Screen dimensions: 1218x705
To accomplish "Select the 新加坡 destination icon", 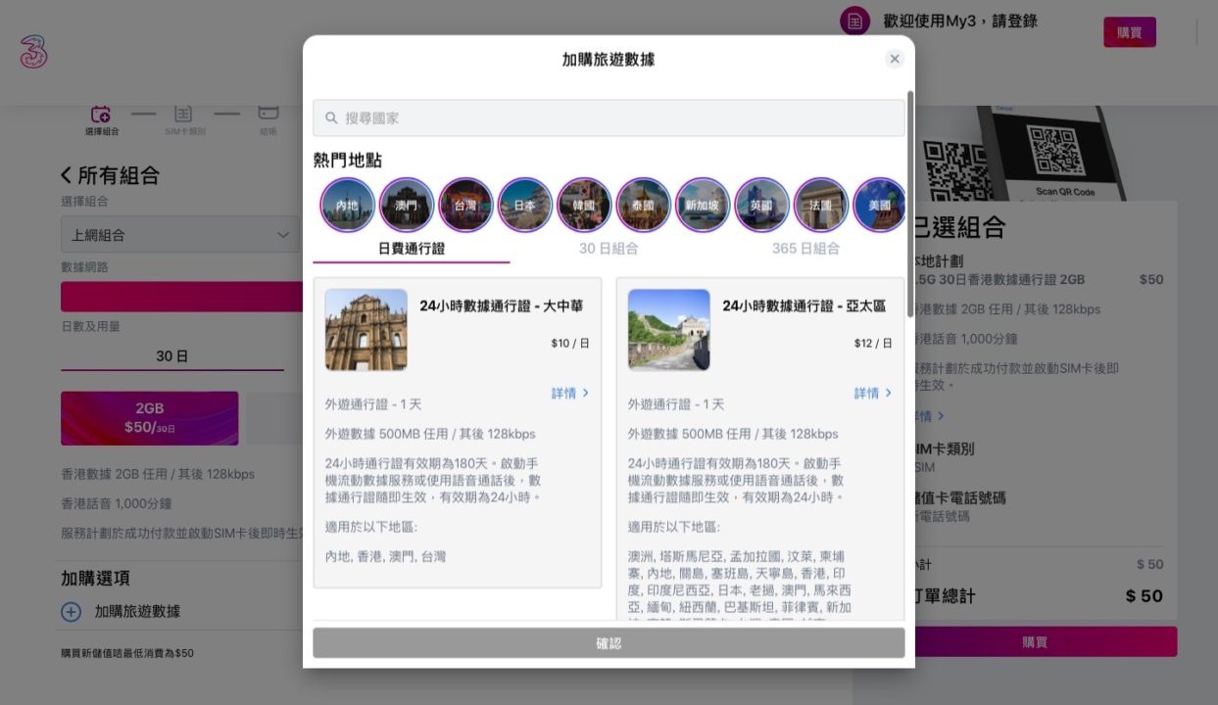I will point(703,206).
